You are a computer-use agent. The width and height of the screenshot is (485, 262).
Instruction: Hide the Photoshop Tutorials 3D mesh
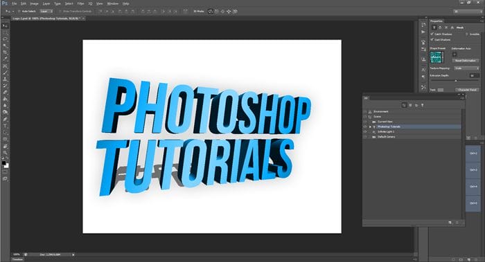[x=365, y=127]
